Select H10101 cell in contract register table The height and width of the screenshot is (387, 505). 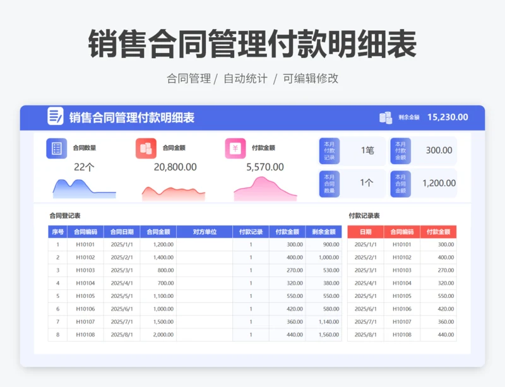[85, 244]
